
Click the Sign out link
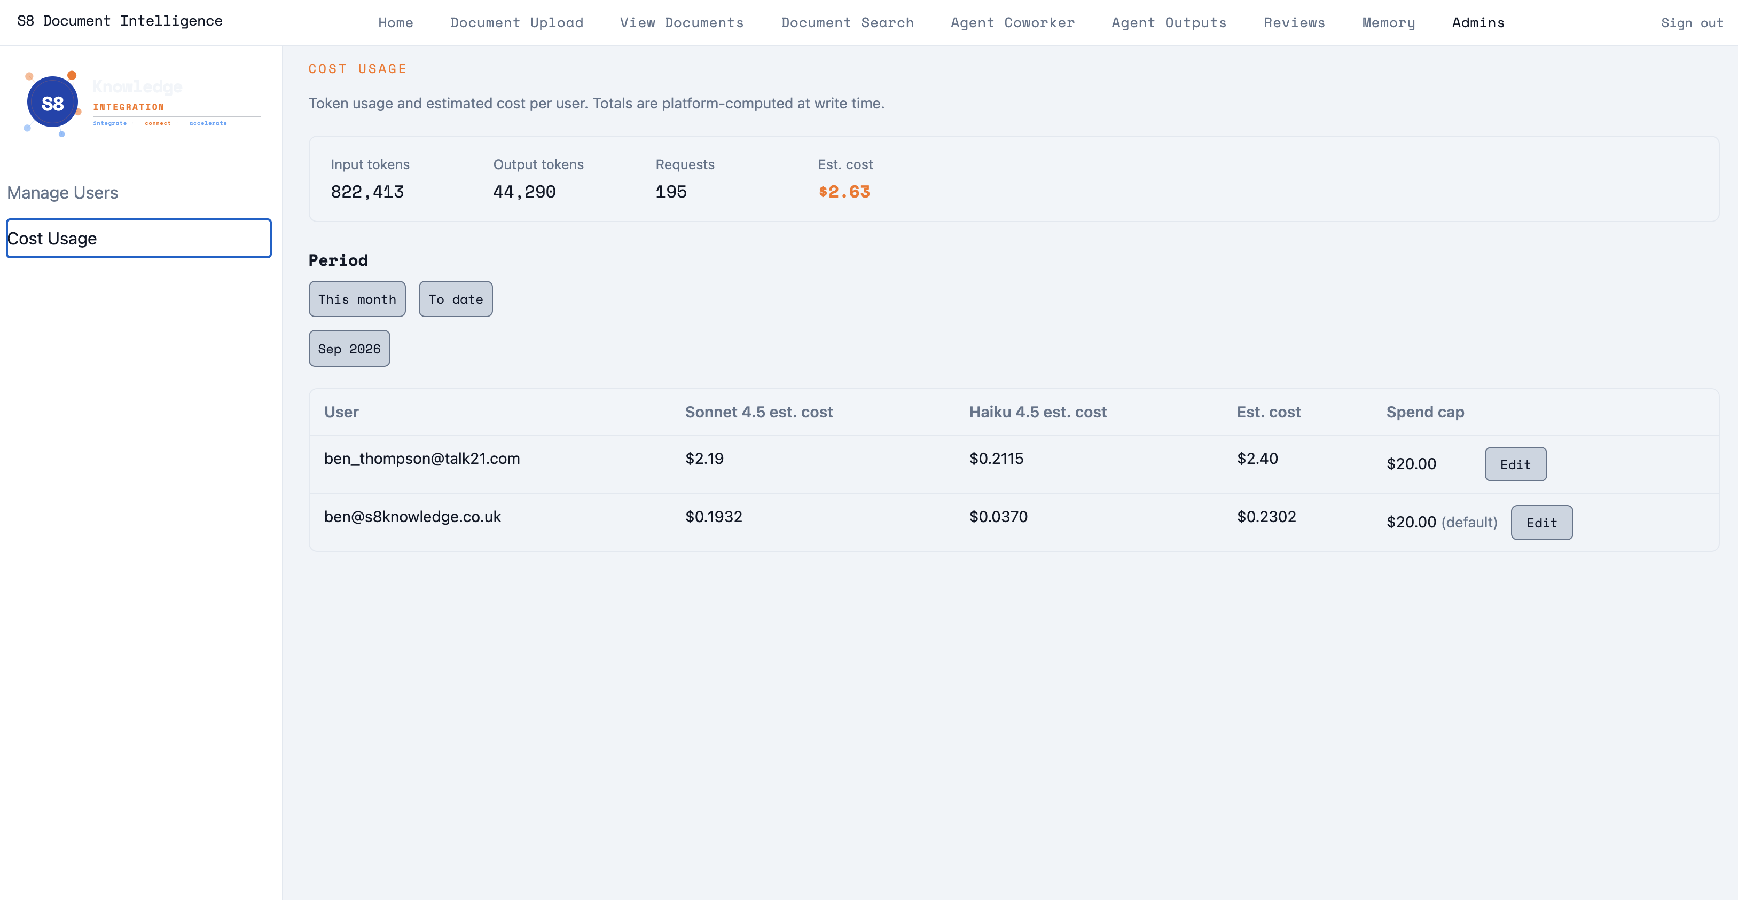tap(1692, 23)
